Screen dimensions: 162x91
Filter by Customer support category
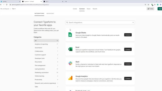point(46,55)
